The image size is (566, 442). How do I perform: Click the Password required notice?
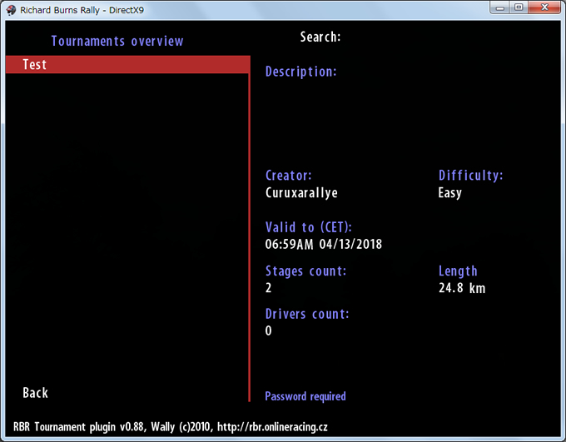305,396
